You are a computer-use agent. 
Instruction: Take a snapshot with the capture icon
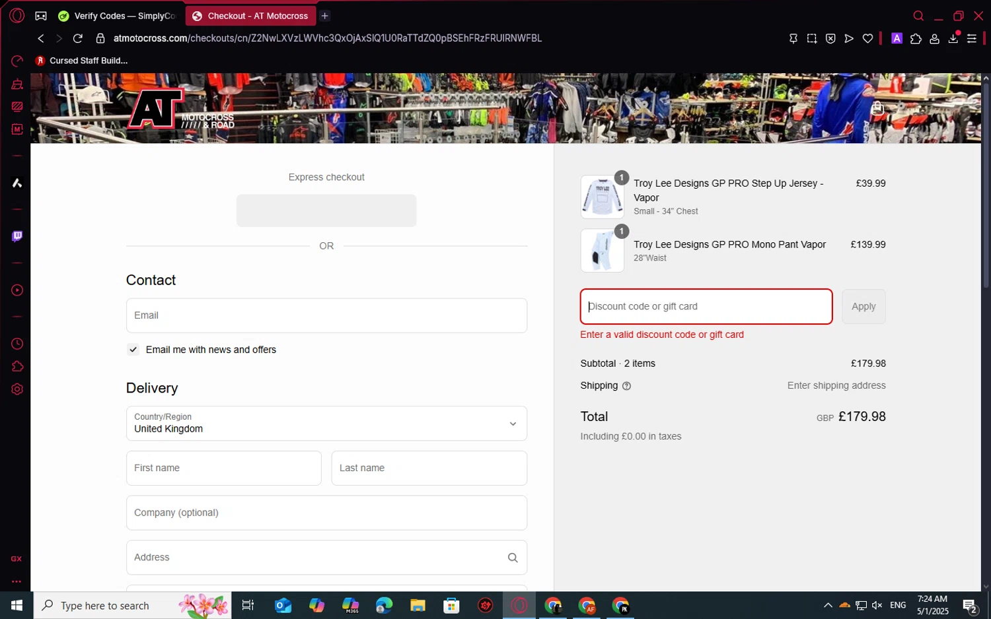click(x=812, y=39)
